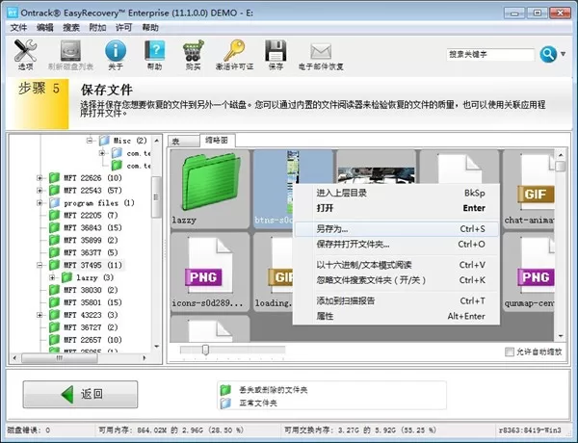Choose 以十六进制/文本模式阅读 entry

[397, 265]
